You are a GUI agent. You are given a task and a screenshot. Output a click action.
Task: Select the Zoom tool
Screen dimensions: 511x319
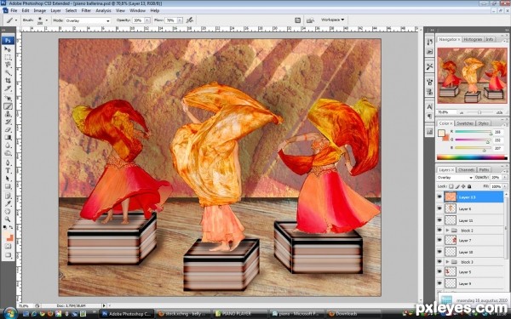click(x=8, y=219)
